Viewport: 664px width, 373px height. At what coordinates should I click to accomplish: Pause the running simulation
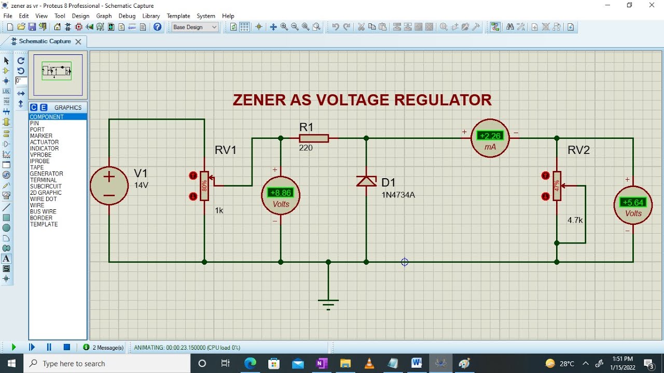click(49, 347)
